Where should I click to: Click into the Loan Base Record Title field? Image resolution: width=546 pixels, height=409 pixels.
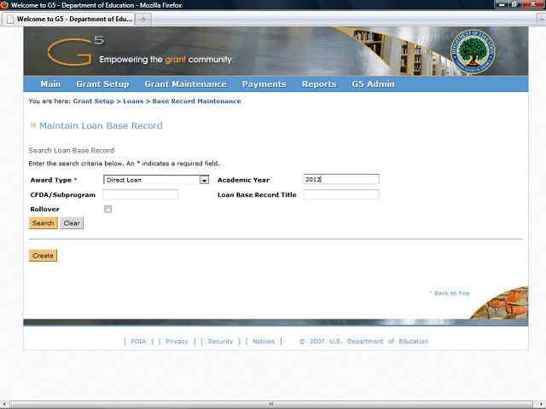pyautogui.click(x=341, y=194)
